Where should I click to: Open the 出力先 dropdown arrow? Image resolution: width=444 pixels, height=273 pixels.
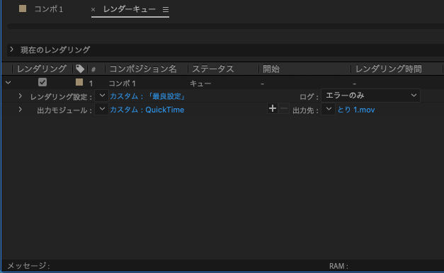329,109
